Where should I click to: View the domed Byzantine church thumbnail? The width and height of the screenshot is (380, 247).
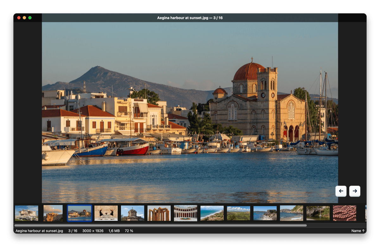point(132,213)
